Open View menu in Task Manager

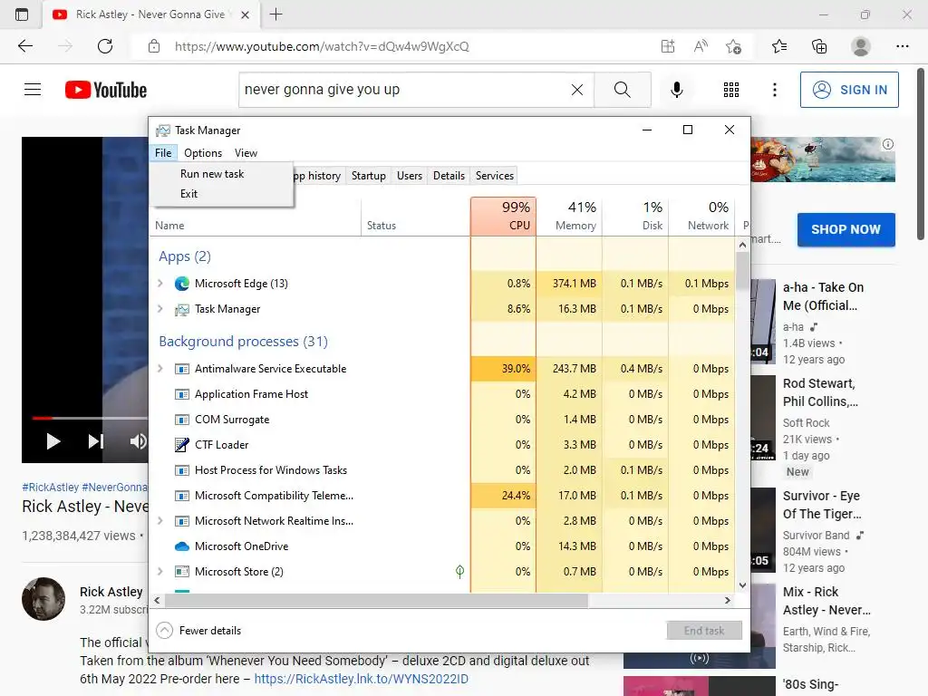pos(246,152)
